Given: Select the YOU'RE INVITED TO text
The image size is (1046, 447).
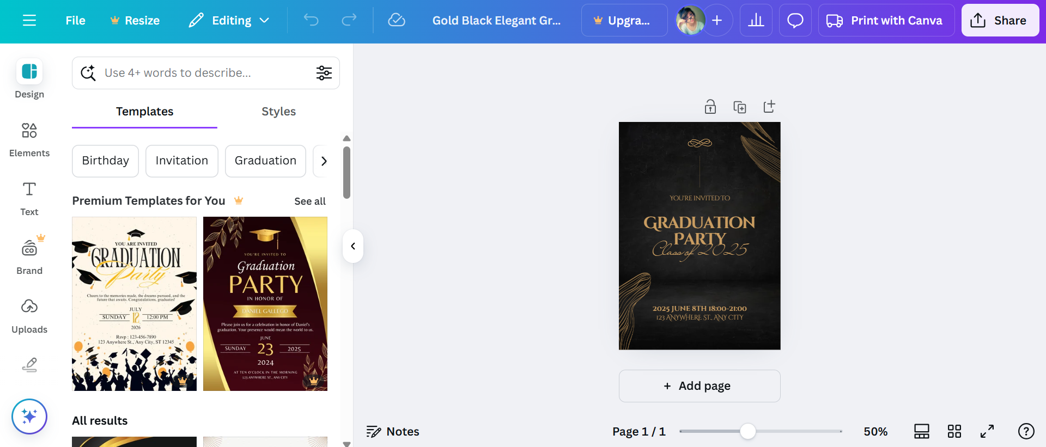Looking at the screenshot, I should pyautogui.click(x=700, y=198).
